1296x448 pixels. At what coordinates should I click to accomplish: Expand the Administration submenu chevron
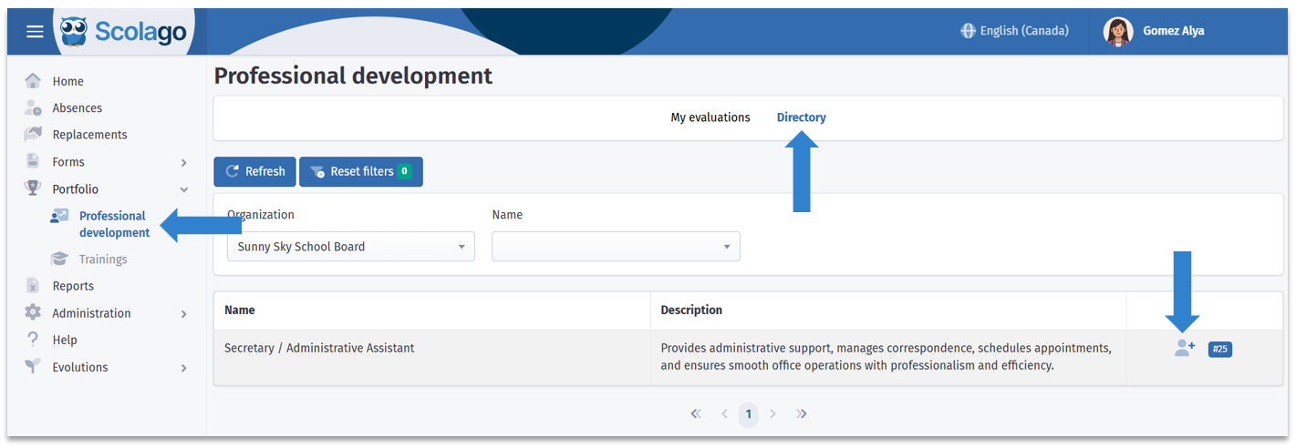(x=183, y=313)
